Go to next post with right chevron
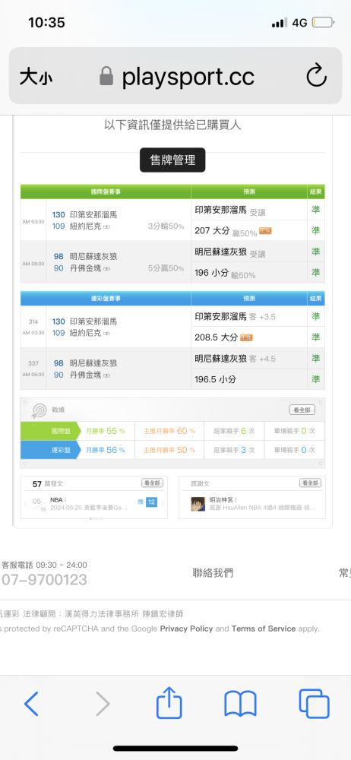Image resolution: width=351 pixels, height=760 pixels. point(163,504)
